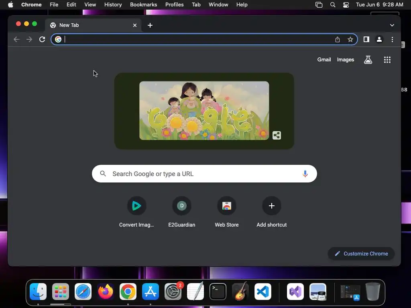
Task: Reload the current page
Action: click(x=42, y=39)
